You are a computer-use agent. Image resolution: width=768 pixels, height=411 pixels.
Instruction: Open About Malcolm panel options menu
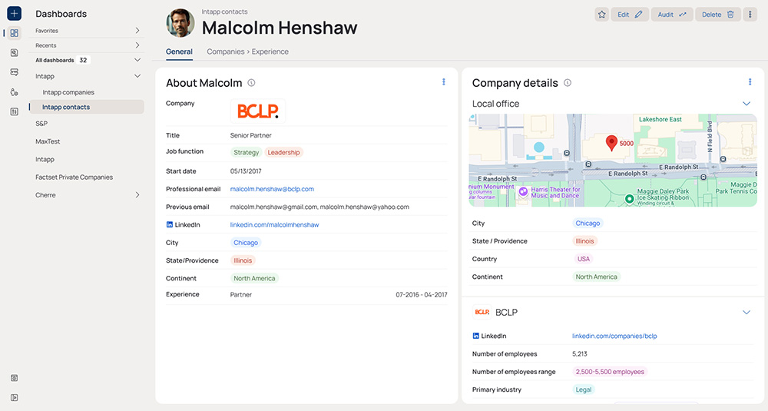(443, 82)
